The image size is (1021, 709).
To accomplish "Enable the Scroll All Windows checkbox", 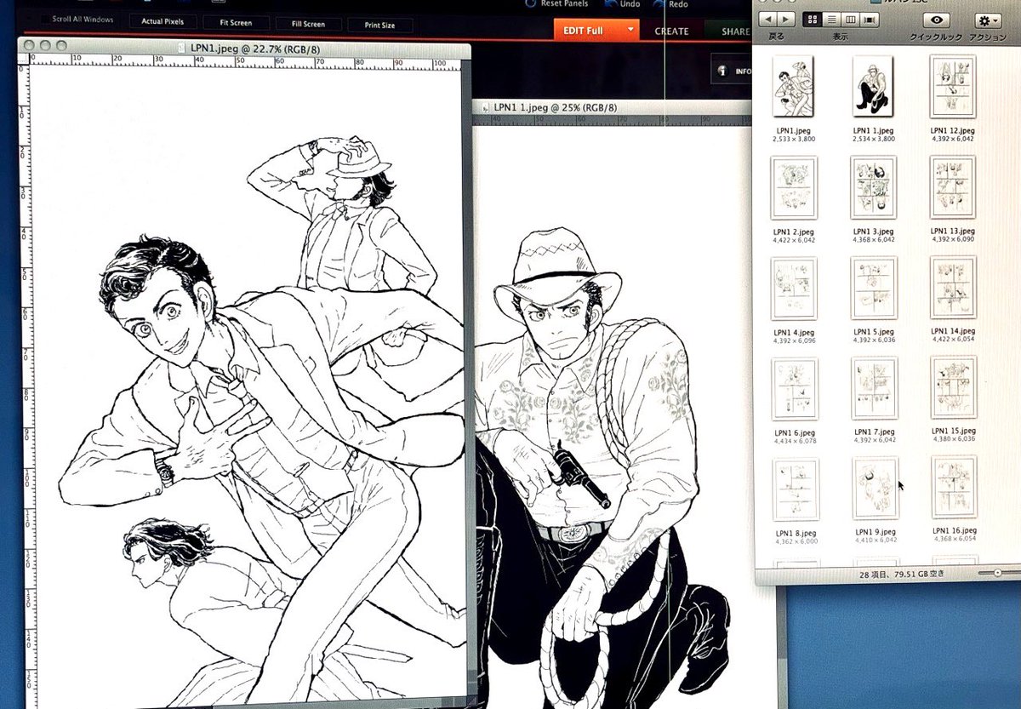I will point(45,18).
